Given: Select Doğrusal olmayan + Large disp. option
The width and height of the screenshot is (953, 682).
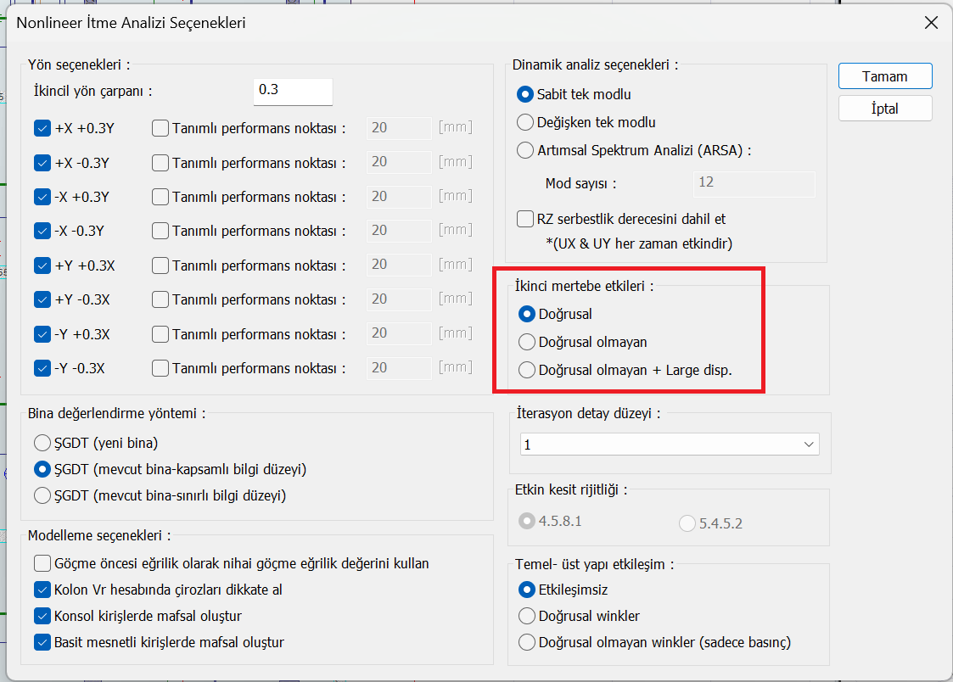Looking at the screenshot, I should coord(527,370).
